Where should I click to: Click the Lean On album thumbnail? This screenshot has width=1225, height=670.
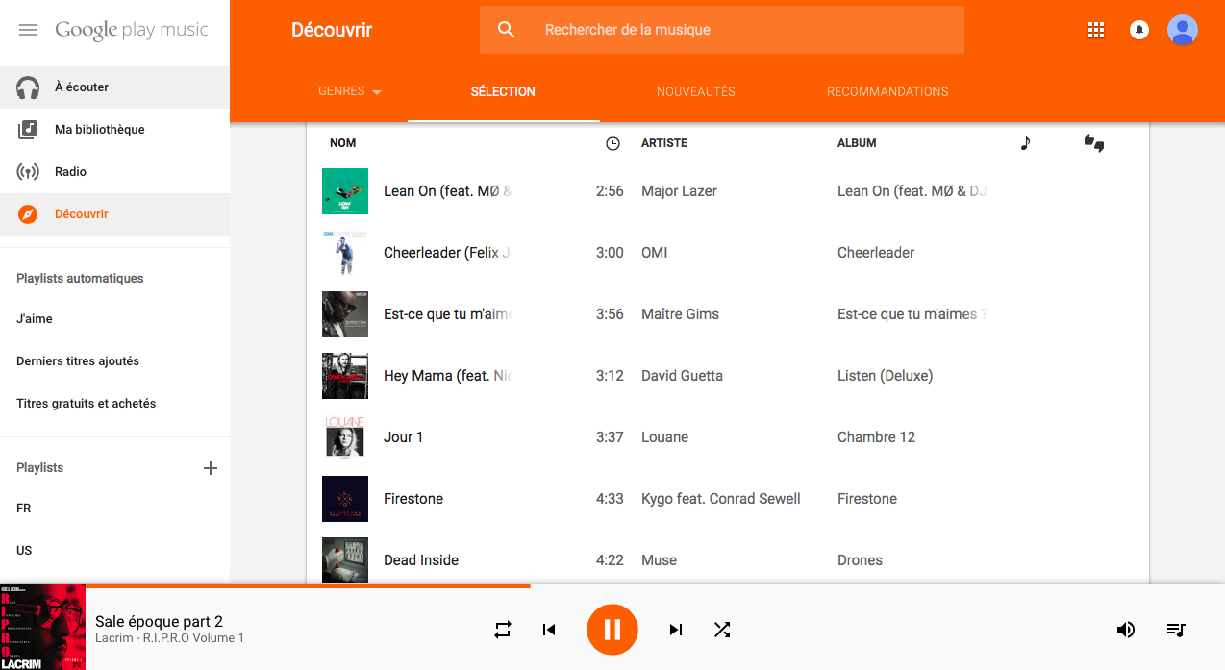[x=345, y=191]
